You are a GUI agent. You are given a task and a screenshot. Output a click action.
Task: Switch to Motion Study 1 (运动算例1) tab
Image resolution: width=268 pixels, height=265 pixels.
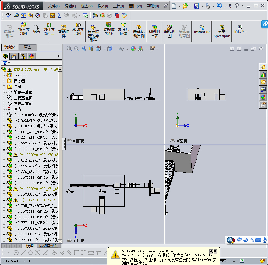(x=49, y=246)
